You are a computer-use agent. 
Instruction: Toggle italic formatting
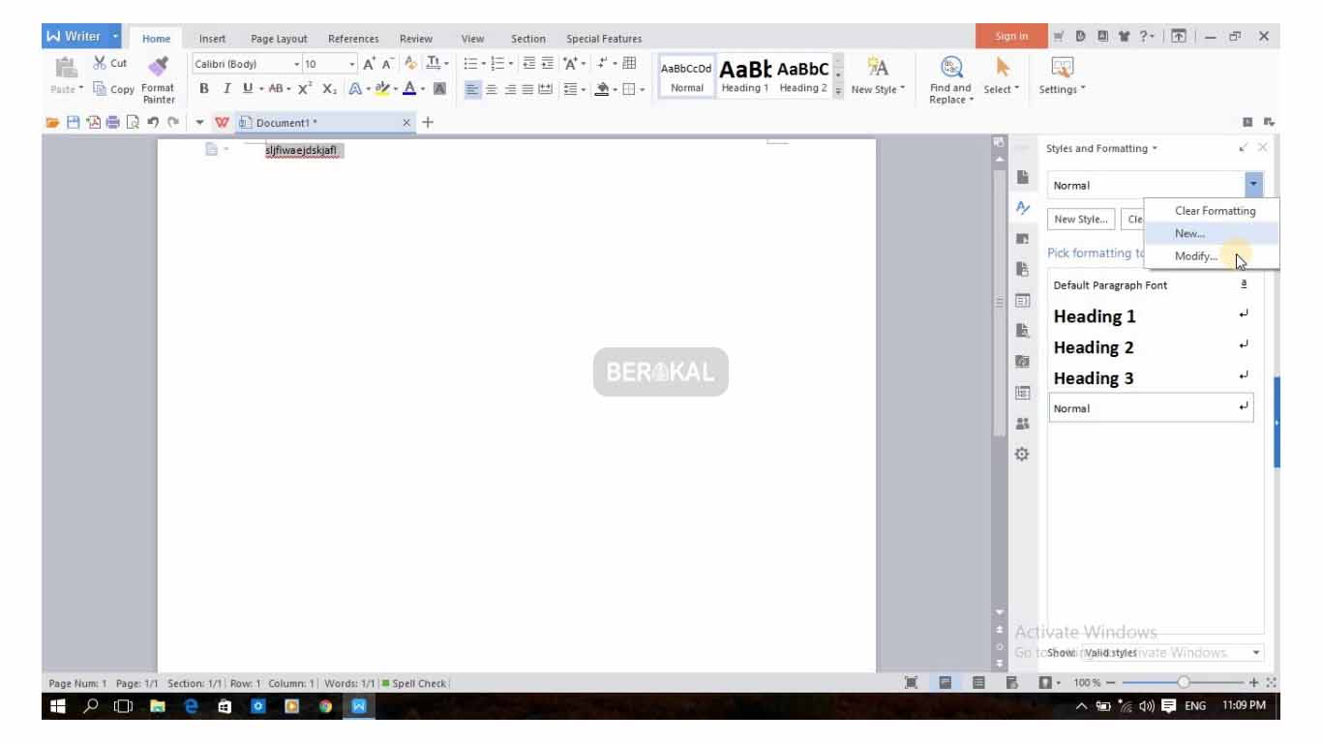(x=225, y=87)
